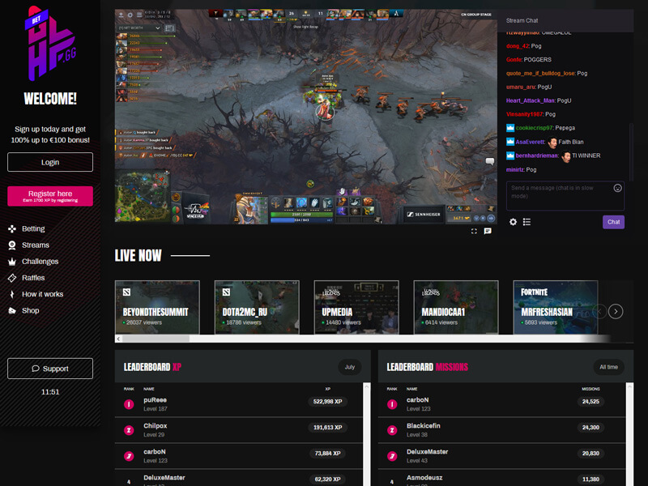This screenshot has width=648, height=486.
Task: Click the minimap in the game video
Action: pyautogui.click(x=143, y=197)
